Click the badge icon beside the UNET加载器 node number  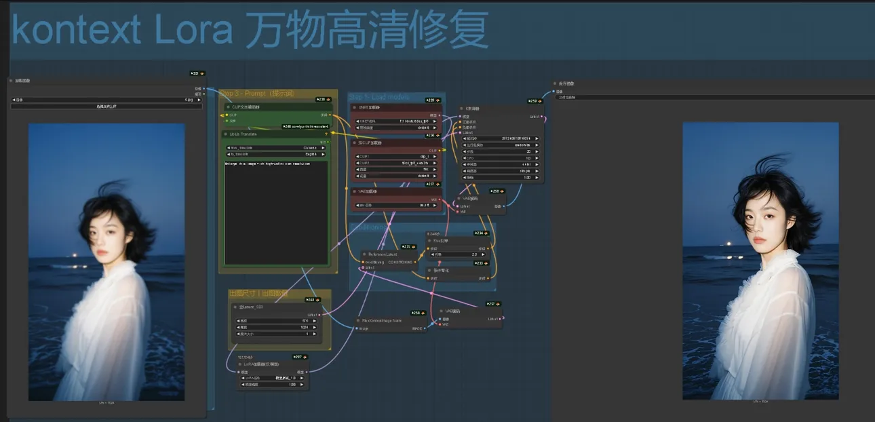(437, 100)
